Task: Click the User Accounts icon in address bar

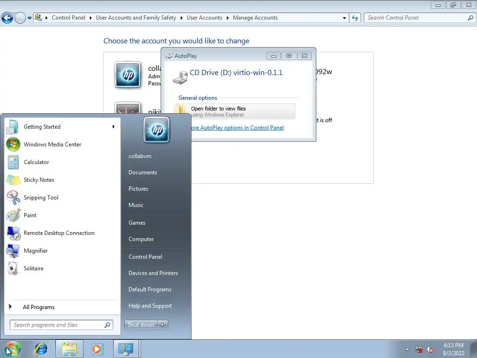Action: pos(38,18)
